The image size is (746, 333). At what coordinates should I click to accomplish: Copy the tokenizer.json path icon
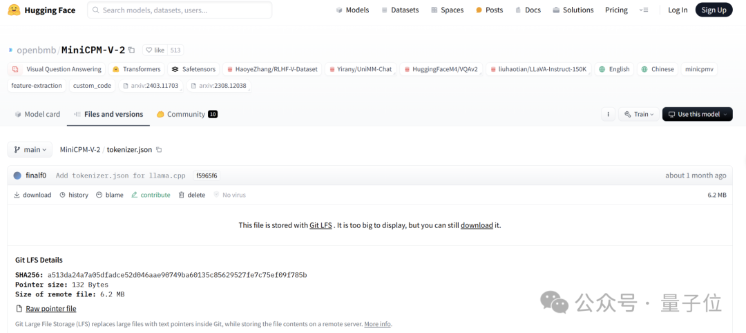coord(159,149)
